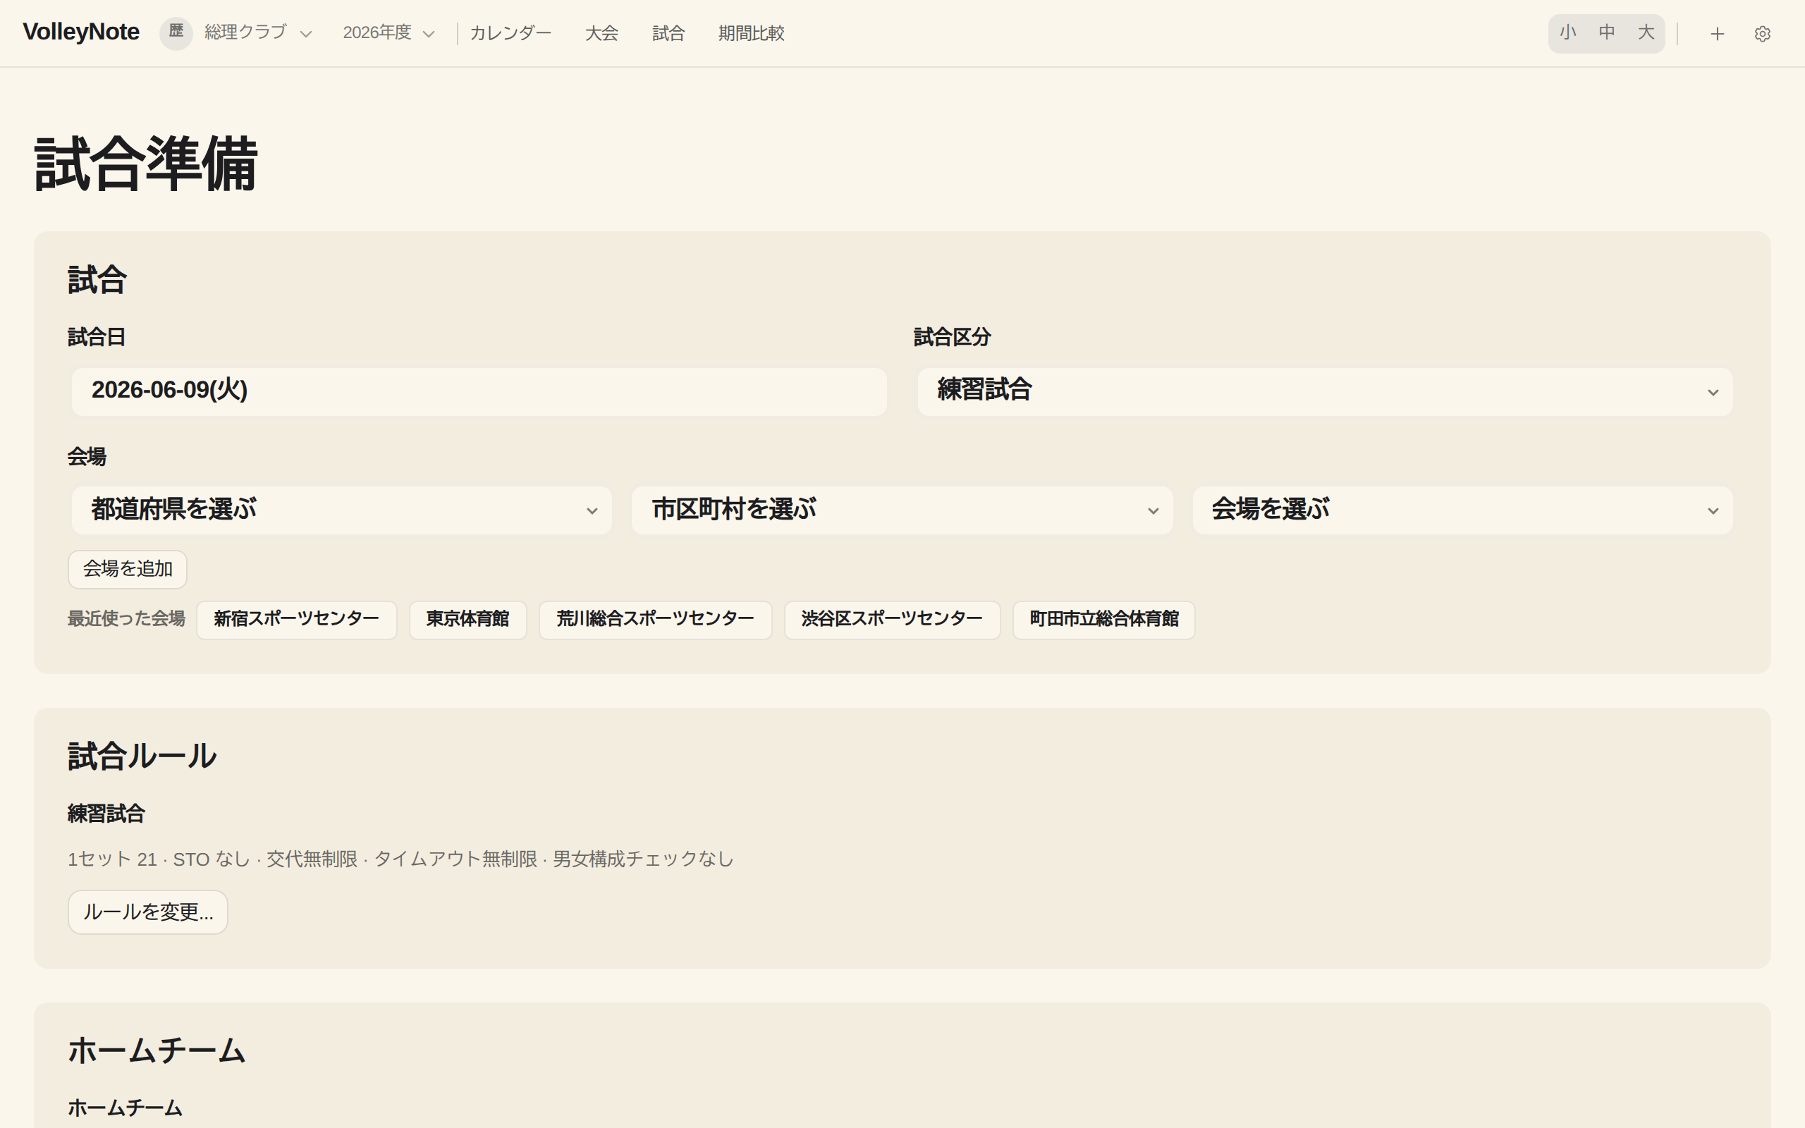
Task: Click the 試合ルール section heading
Action: pos(142,756)
